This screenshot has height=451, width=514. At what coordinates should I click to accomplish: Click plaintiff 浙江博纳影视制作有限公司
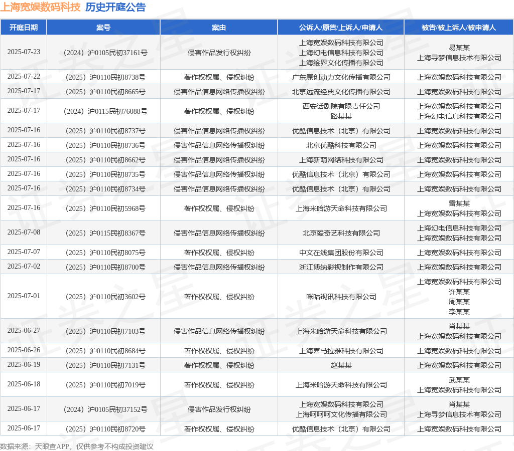click(x=341, y=267)
